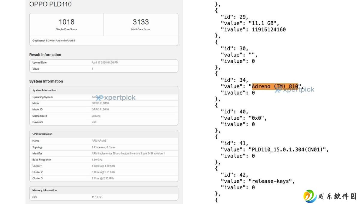Click the Geekbench 6.3.0 for Android AArch64 line

[x=54, y=40]
